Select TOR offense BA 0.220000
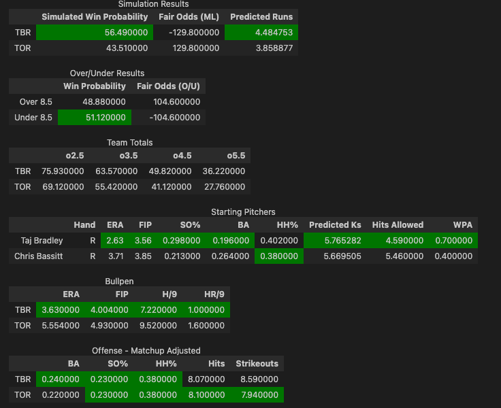Viewport: 501px width, 408px height. [61, 395]
